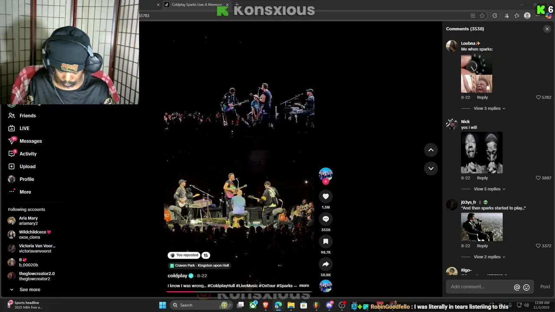Screen dimensions: 555x312
Task: Reply to Nick's comment
Action: pos(482,178)
